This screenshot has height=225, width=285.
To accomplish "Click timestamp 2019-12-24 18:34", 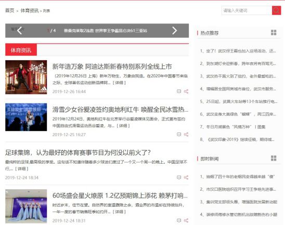I will (x=22, y=178).
